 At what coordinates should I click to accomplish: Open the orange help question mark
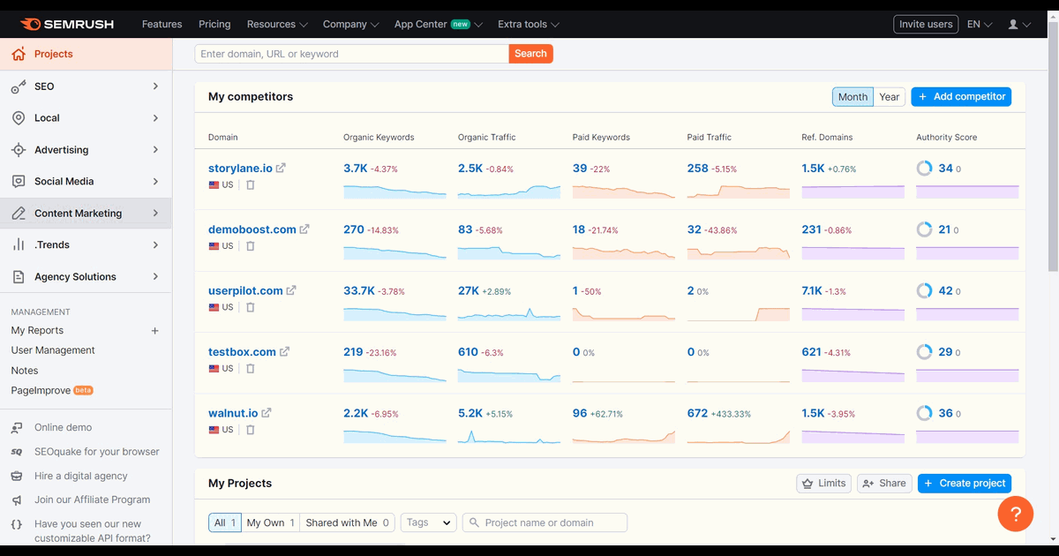(x=1015, y=514)
